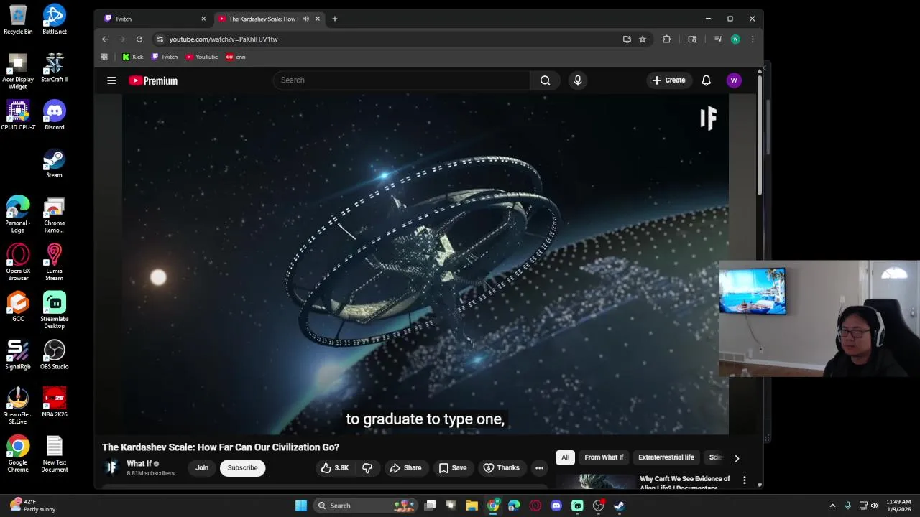Dislike the video with thumbs down

[367, 468]
